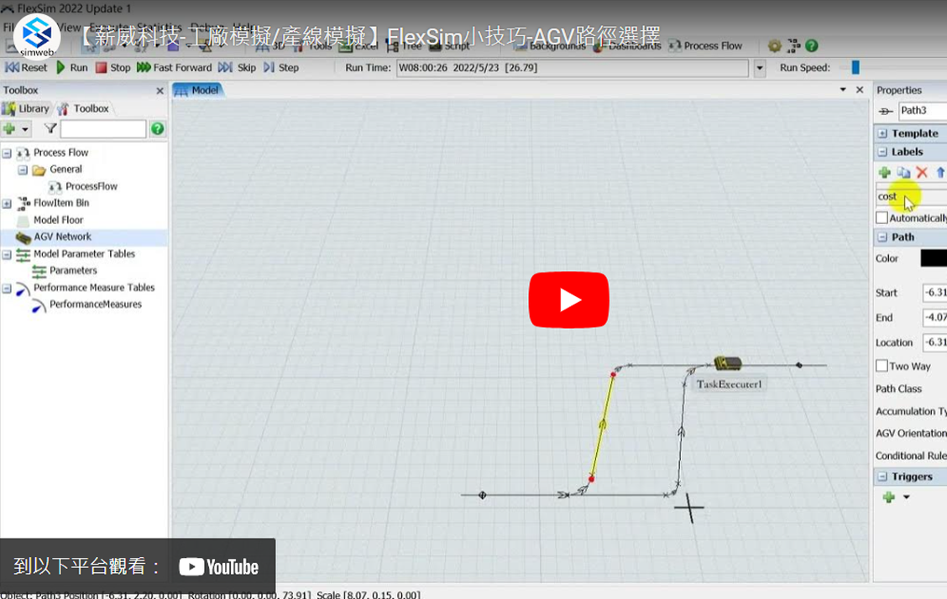Expand the FlowItem Bin tree node
Screen dimensions: 947x599
(x=7, y=203)
